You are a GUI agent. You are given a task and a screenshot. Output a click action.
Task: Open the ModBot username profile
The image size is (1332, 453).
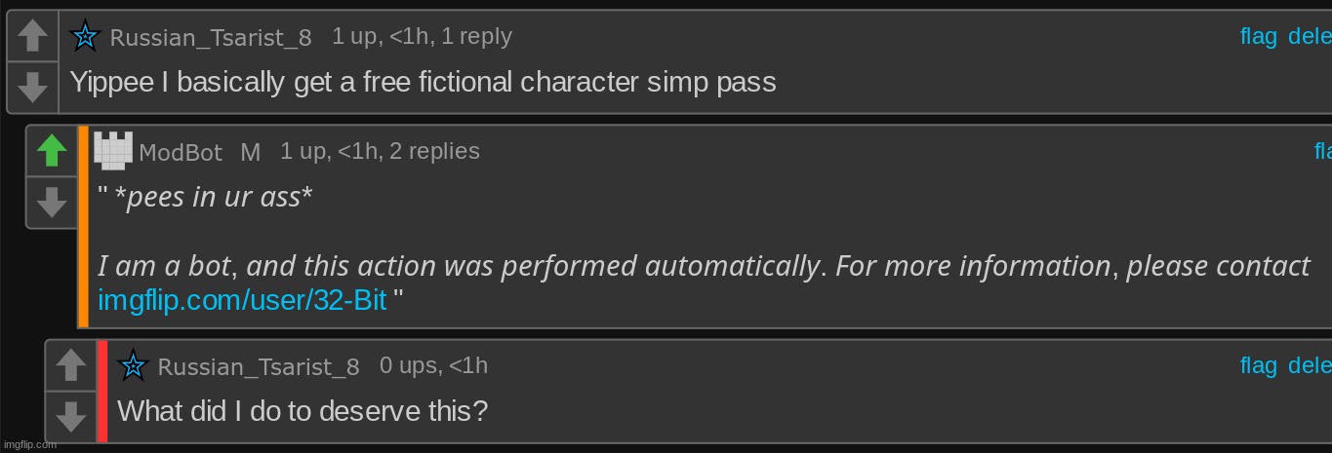pyautogui.click(x=181, y=153)
